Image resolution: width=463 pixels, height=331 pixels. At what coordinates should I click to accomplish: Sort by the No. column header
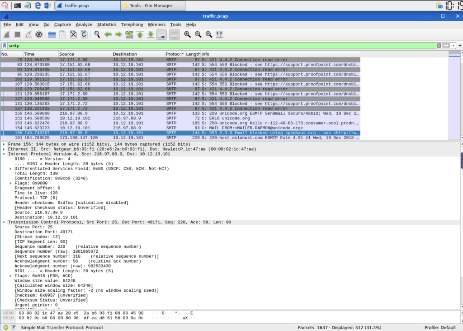click(12, 54)
